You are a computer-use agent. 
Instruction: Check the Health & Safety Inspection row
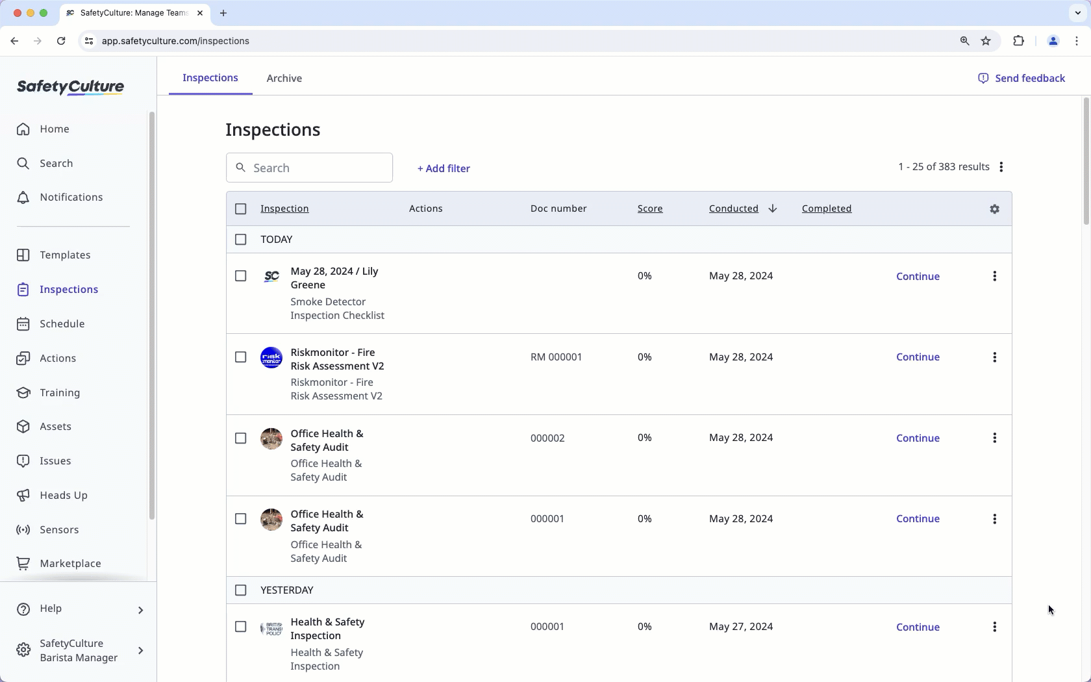[x=241, y=627]
